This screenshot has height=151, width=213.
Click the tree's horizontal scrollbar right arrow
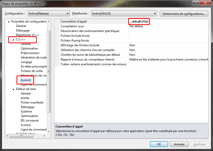tap(44, 136)
